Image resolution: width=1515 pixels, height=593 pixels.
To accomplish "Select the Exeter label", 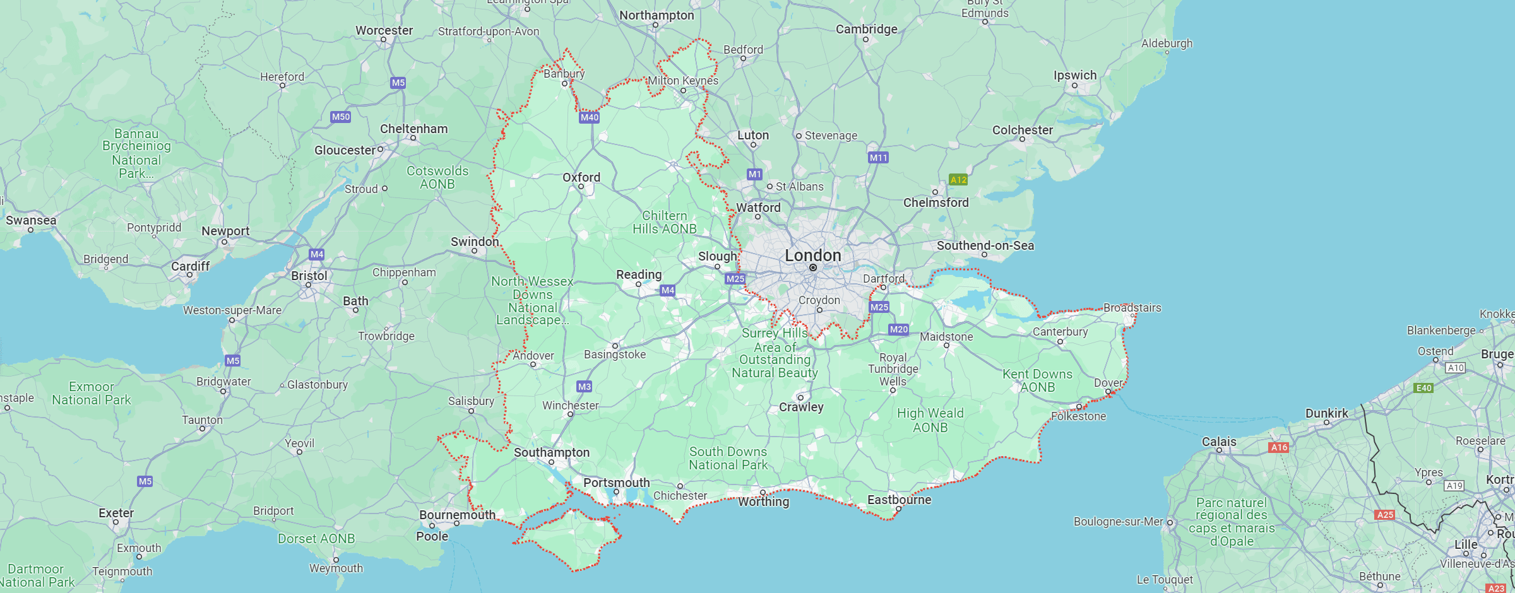I will 116,513.
